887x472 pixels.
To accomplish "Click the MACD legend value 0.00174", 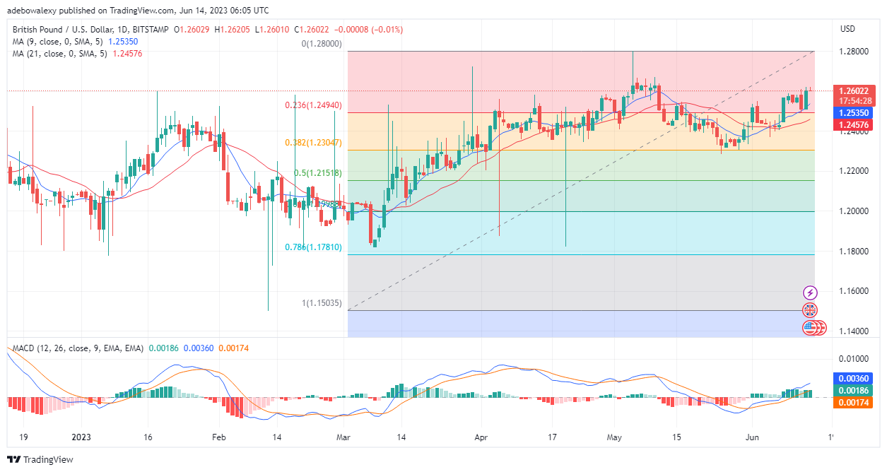I will point(233,348).
